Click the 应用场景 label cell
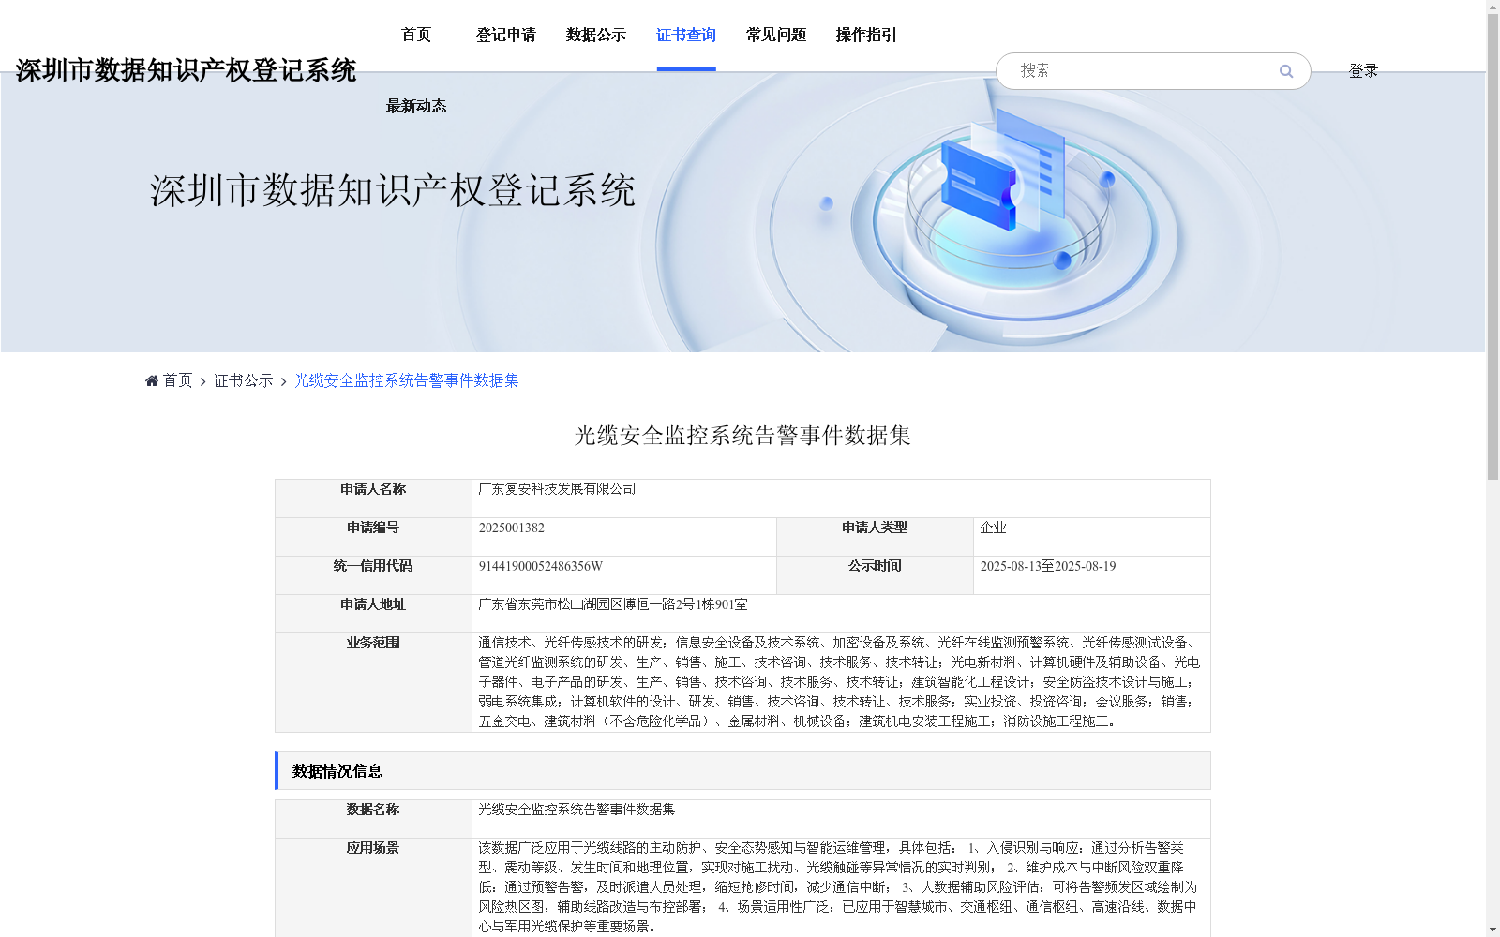The height and width of the screenshot is (937, 1500). [373, 887]
